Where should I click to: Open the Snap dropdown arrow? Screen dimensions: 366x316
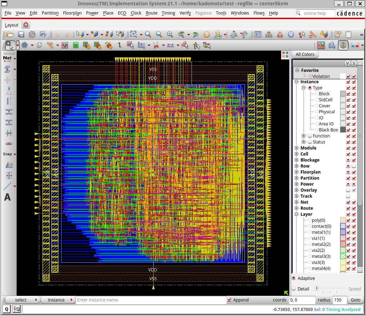coord(15,154)
